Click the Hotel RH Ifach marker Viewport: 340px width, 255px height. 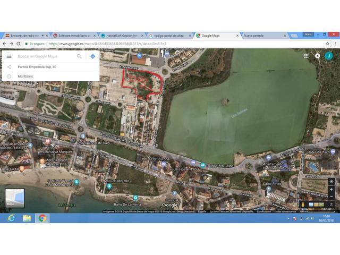tap(333, 151)
